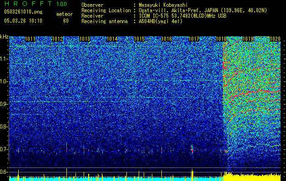Click the 0.8 frequency axis label
286x181 pixels.
(4, 127)
